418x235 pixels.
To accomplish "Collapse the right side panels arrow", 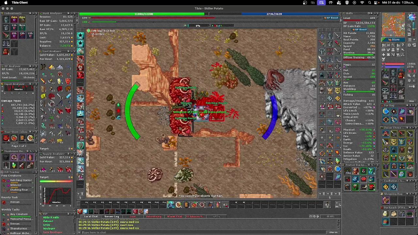I will pos(341,20).
